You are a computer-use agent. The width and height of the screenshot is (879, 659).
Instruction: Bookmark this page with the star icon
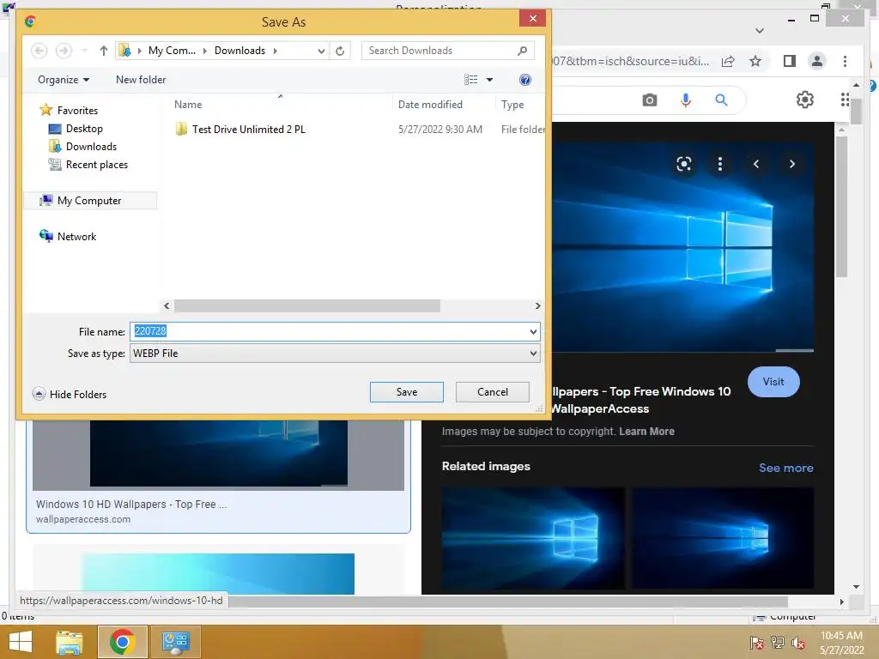point(755,61)
